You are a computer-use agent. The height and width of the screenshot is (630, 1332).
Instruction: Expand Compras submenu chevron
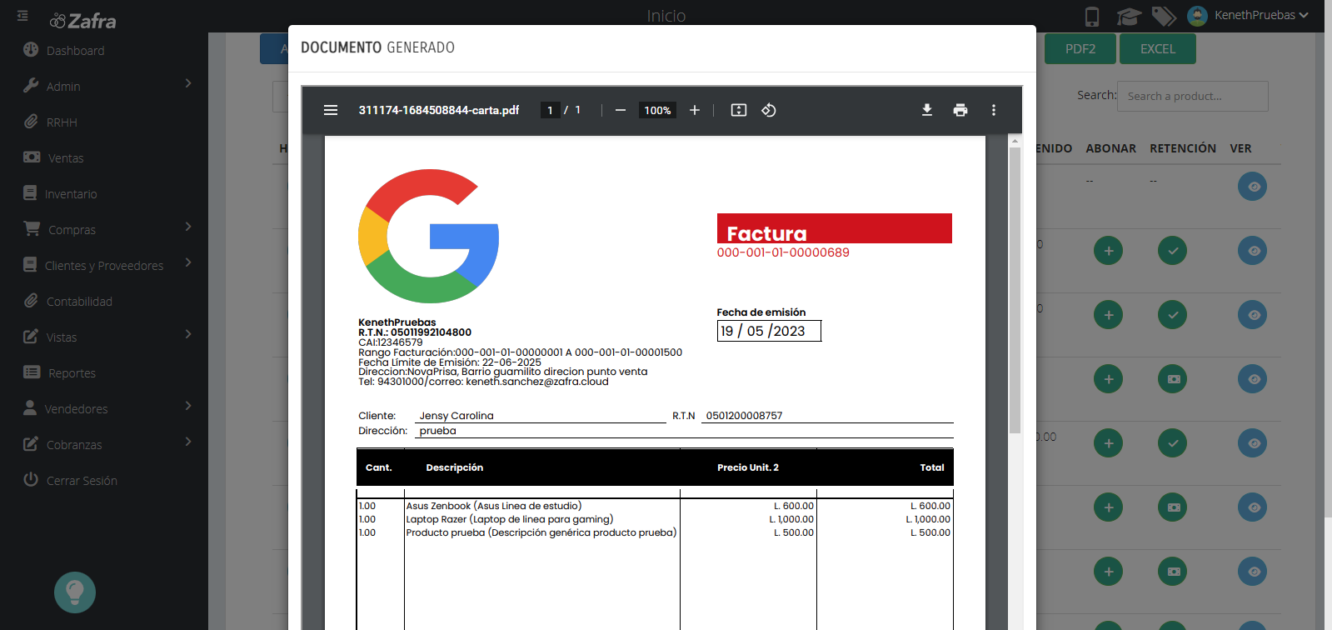pyautogui.click(x=188, y=227)
